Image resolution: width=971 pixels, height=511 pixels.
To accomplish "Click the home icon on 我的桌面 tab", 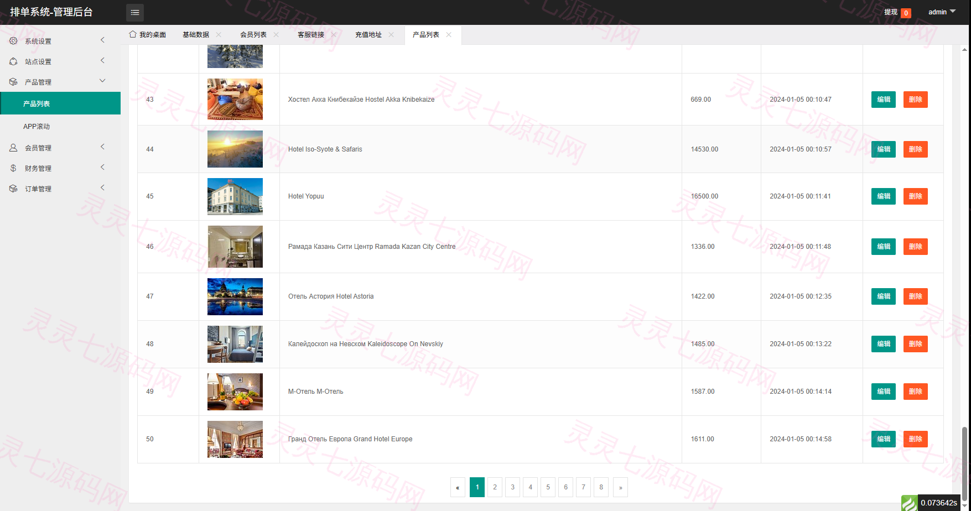I will click(133, 34).
